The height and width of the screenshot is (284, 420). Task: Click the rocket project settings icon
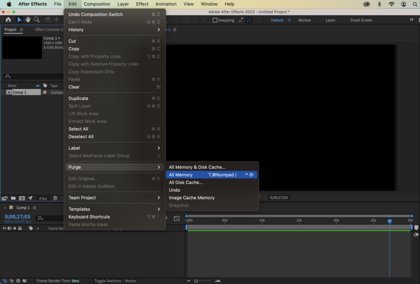point(30,198)
